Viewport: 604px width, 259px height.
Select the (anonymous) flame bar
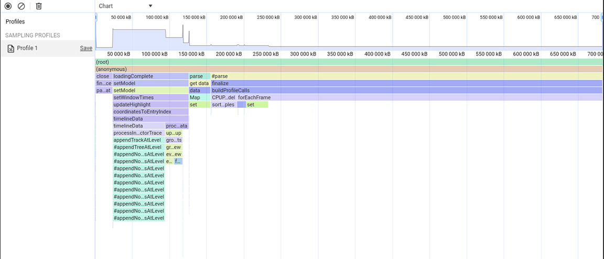click(x=349, y=69)
